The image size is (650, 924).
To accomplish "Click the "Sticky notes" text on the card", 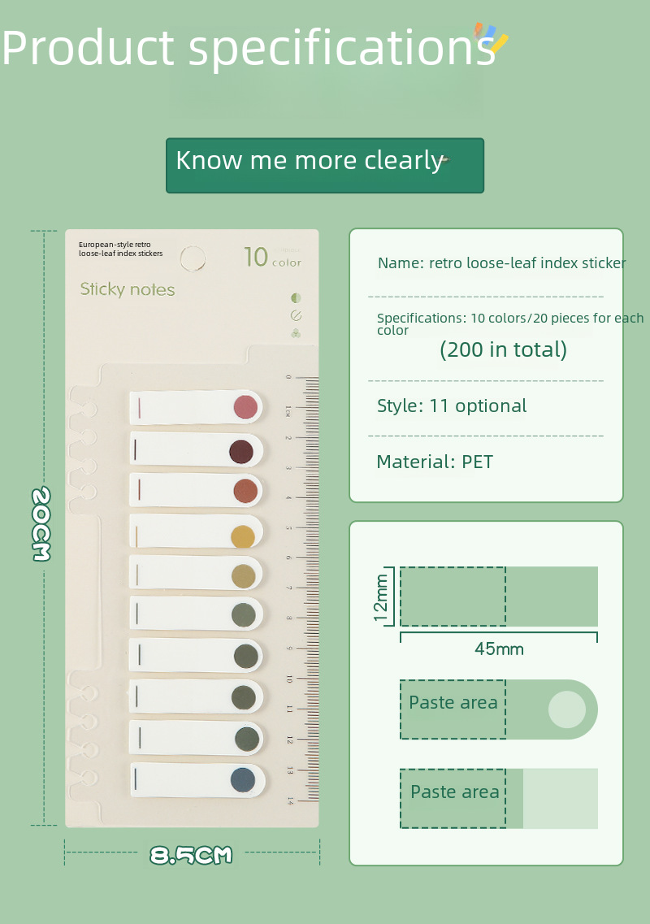I will coord(128,289).
